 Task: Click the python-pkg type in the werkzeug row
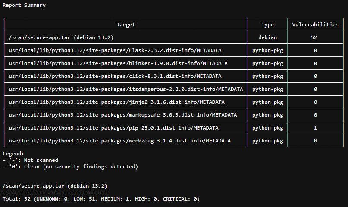click(267, 141)
